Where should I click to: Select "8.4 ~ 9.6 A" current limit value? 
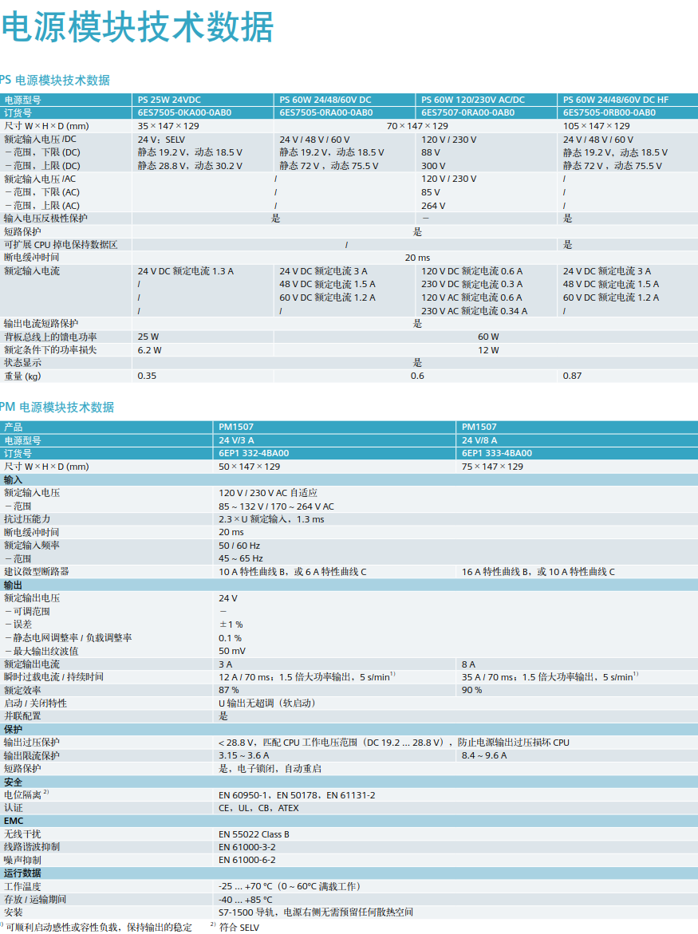[x=484, y=755]
